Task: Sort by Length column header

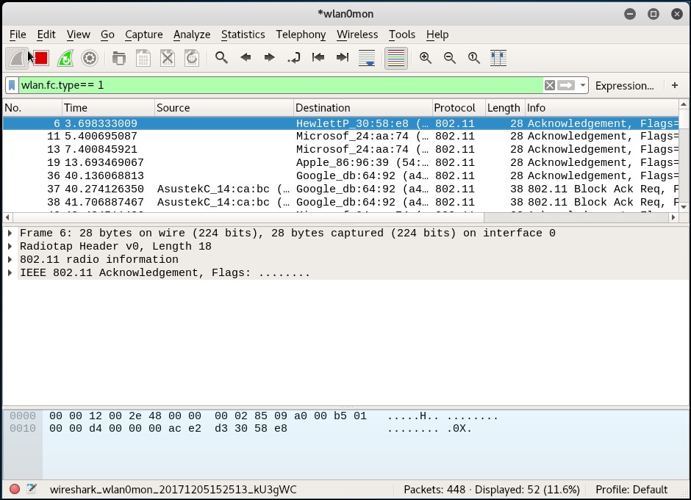Action: [x=505, y=108]
